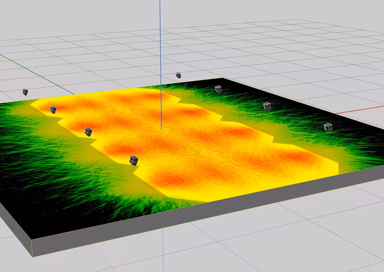Viewport: 384px width, 272px height.
Task: Select the isolated loudspeaker off the slab's left corner
Action: (25, 92)
